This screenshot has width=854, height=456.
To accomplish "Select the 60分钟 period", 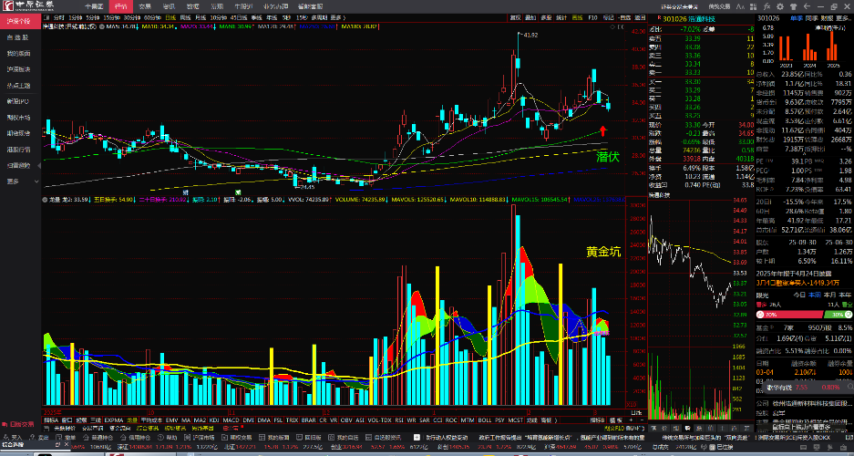I will coord(152,18).
